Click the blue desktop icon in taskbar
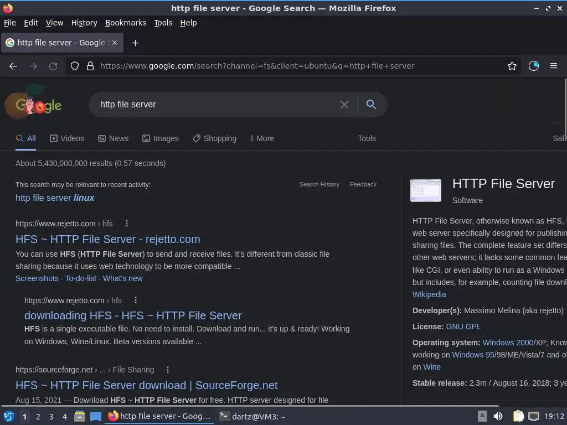This screenshot has height=425, width=567. 95,417
